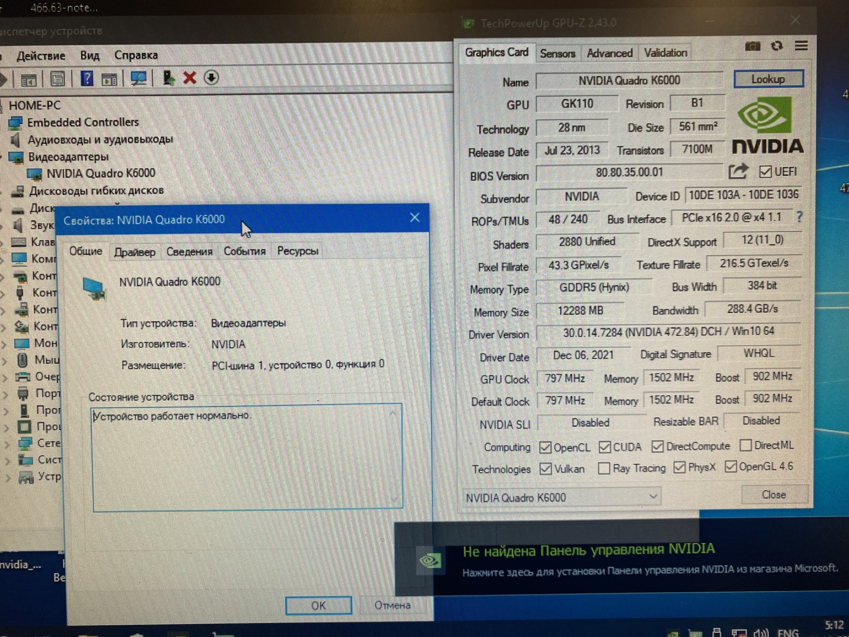Open the Драйвер tab in properties
Viewport: 849px width, 637px height.
click(x=135, y=252)
